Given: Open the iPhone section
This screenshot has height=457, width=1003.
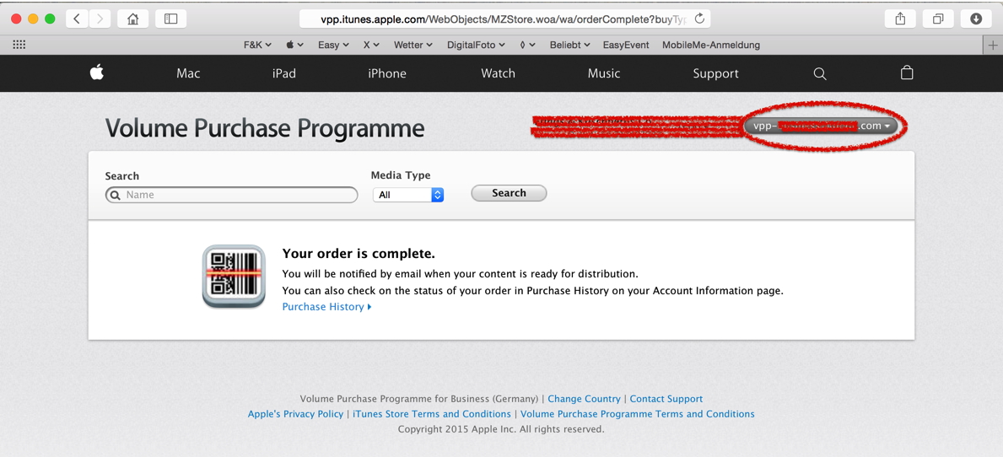Looking at the screenshot, I should tap(387, 73).
